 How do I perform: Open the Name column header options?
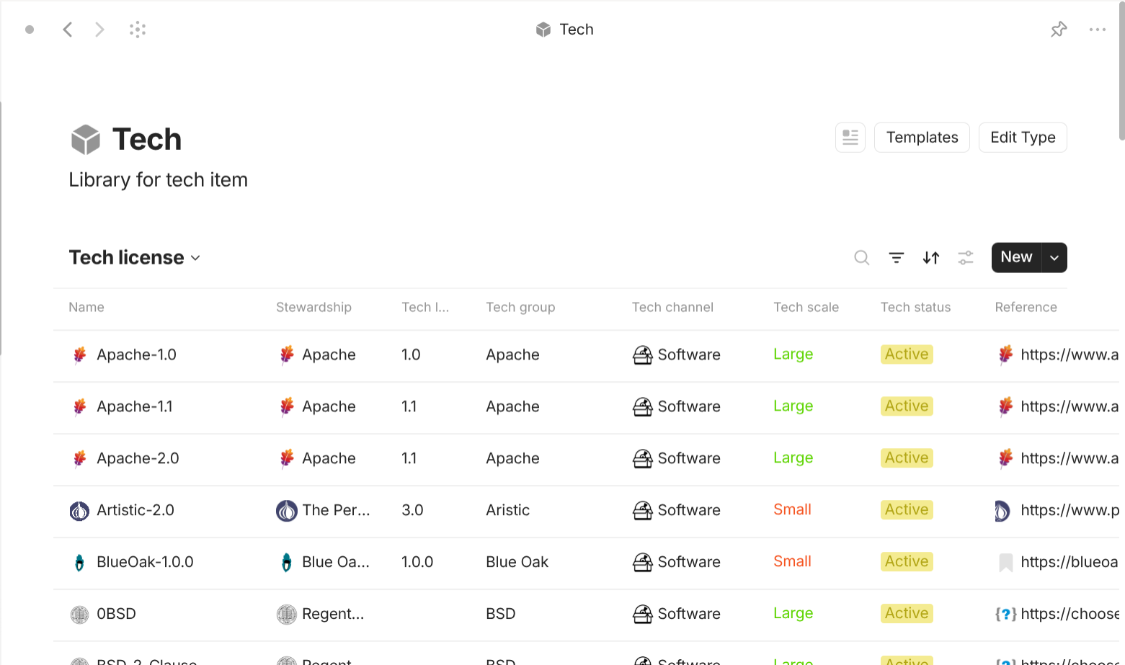click(86, 307)
